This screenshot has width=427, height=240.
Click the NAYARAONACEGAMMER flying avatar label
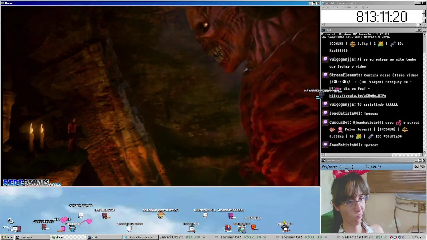[321, 90]
